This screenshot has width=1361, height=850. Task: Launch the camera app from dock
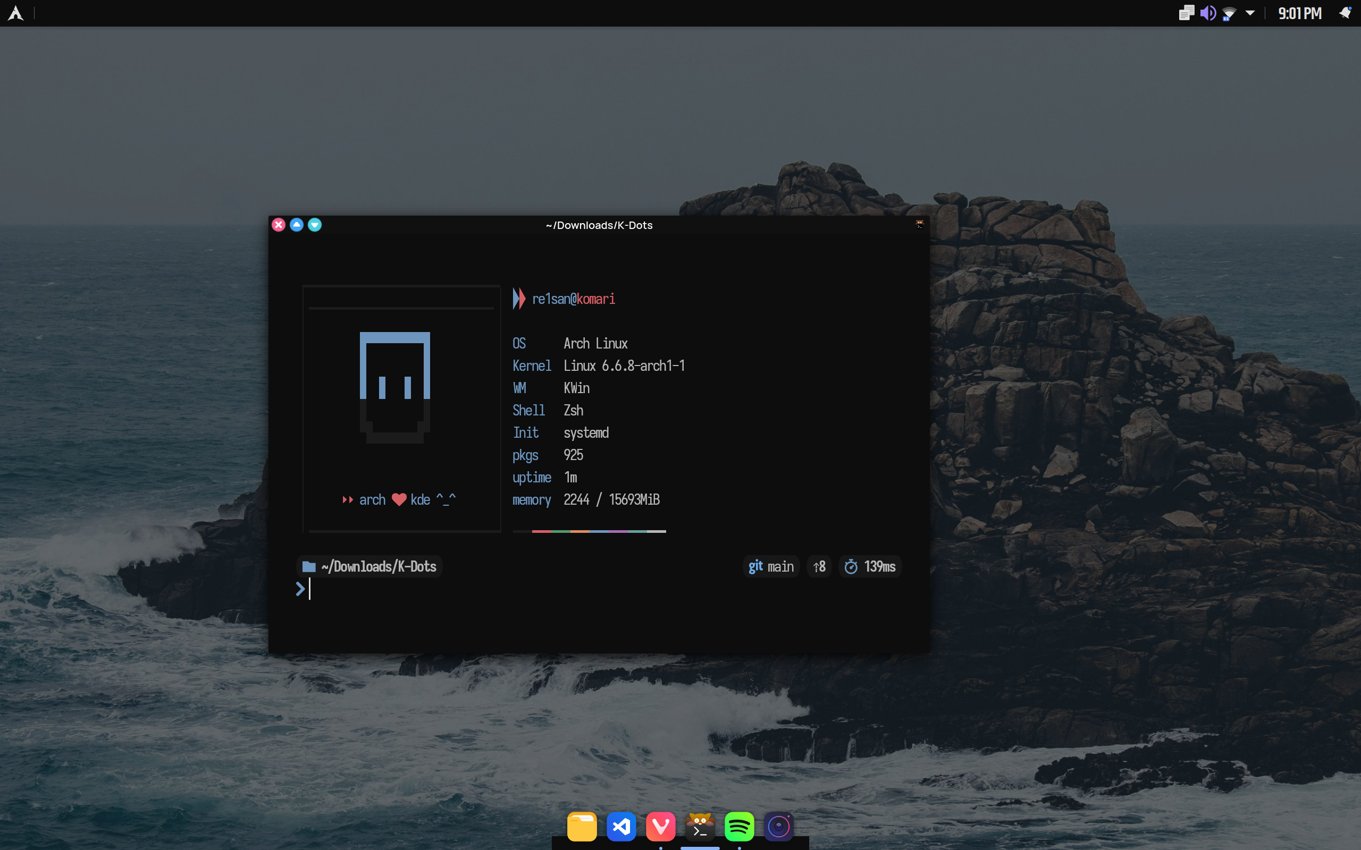tap(778, 827)
